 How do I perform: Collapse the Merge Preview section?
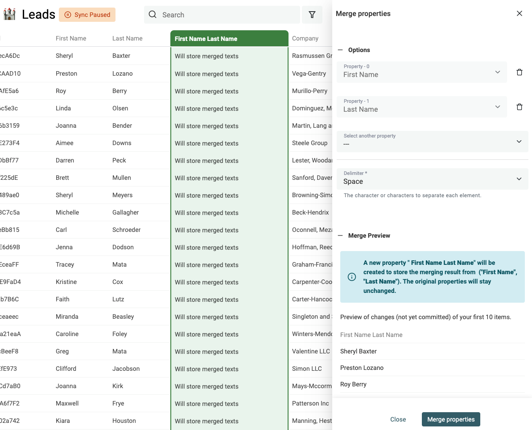pos(340,235)
